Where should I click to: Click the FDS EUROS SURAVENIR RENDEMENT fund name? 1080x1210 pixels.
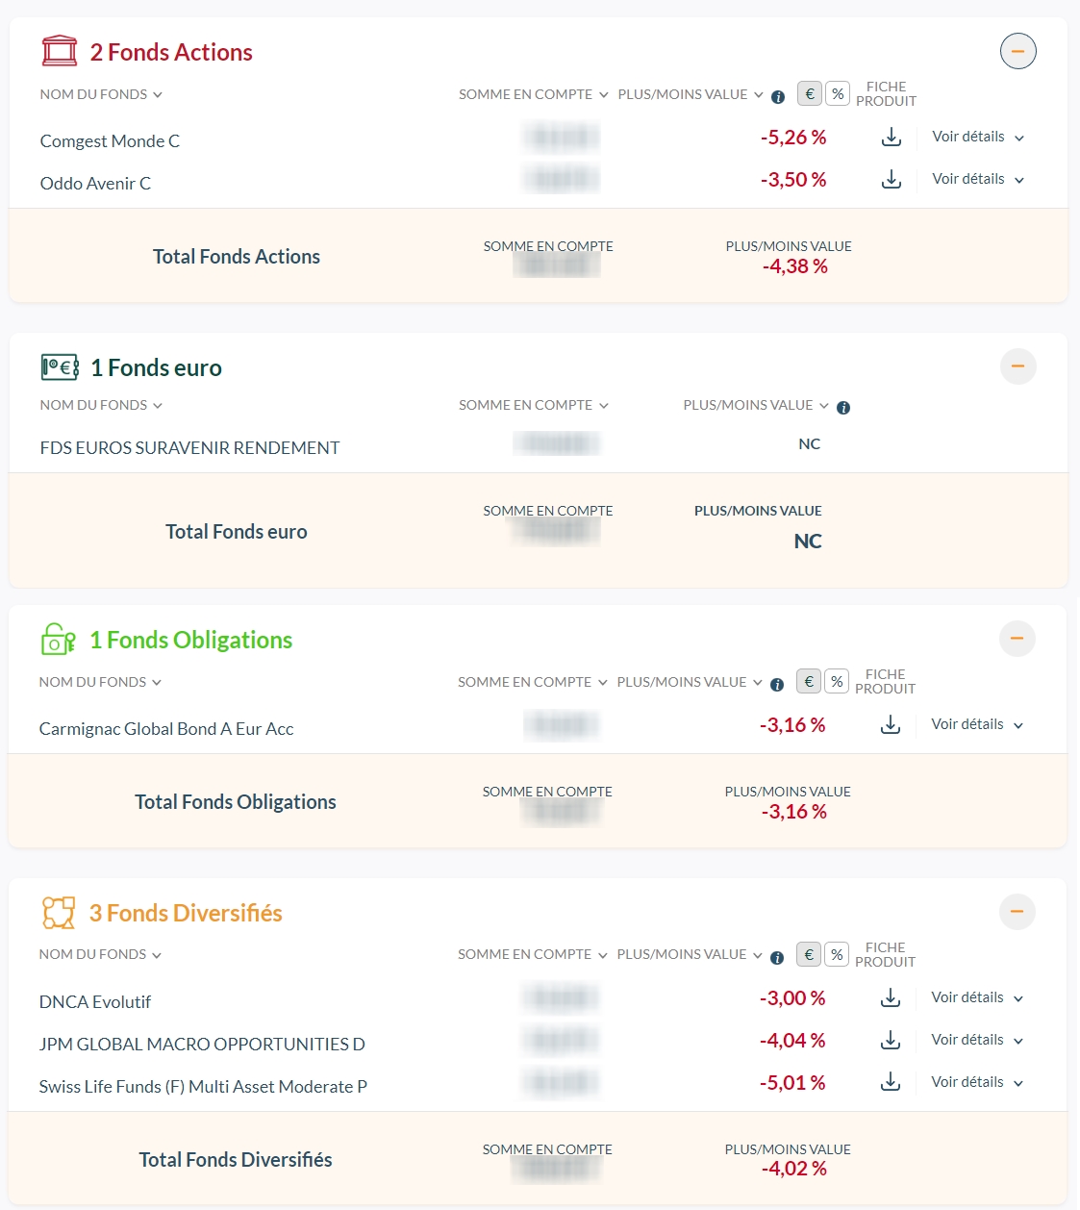click(x=189, y=448)
